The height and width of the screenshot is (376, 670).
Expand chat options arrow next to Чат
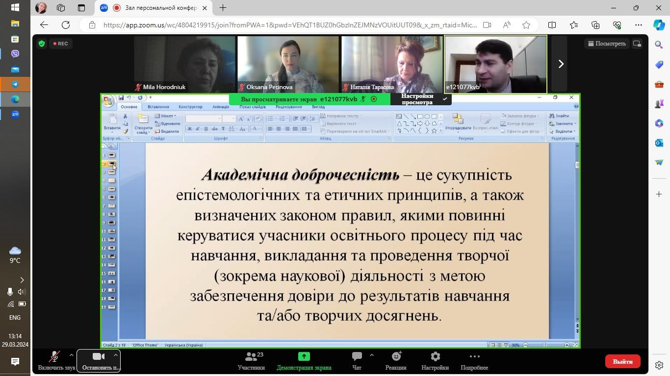point(371,355)
